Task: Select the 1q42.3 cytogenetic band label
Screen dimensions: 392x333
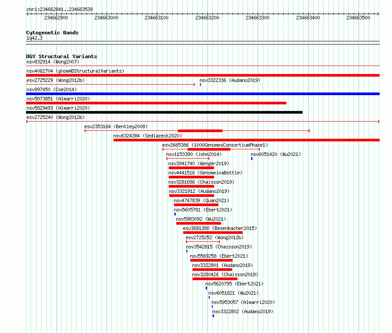Action: point(34,38)
